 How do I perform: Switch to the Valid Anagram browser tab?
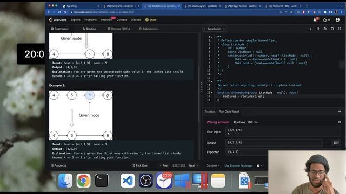point(202,6)
